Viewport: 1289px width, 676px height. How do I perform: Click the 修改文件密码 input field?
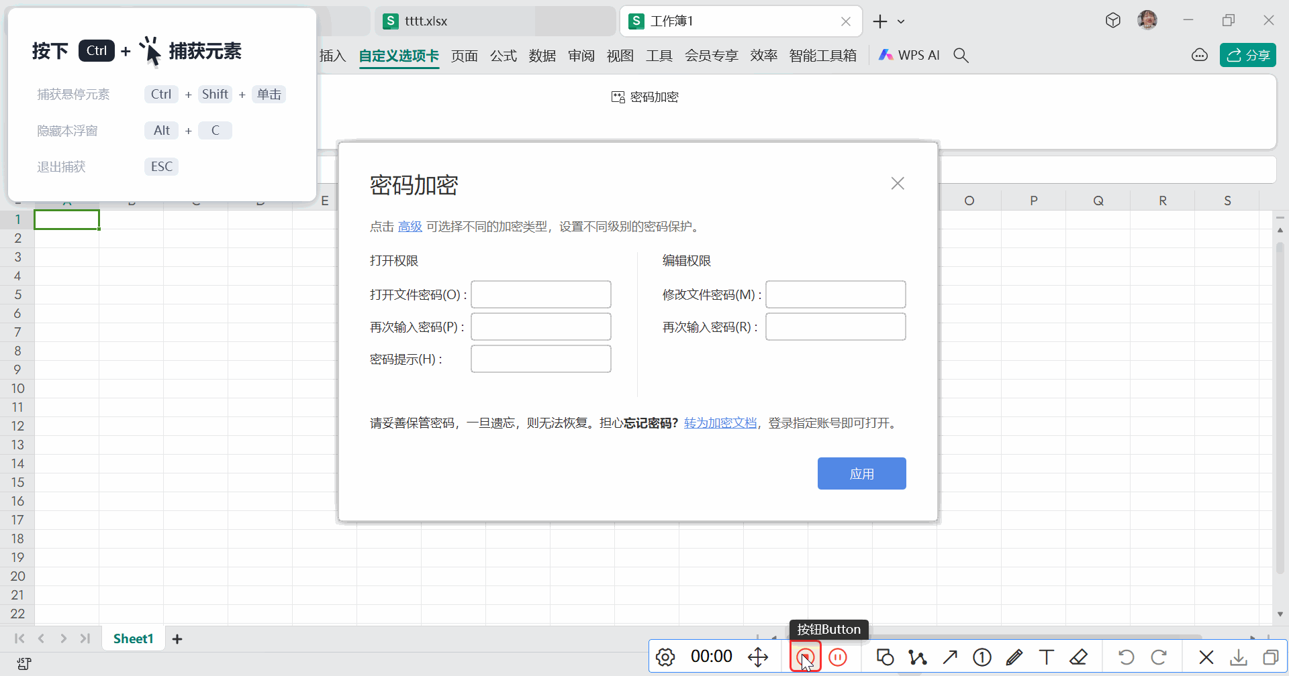835,294
